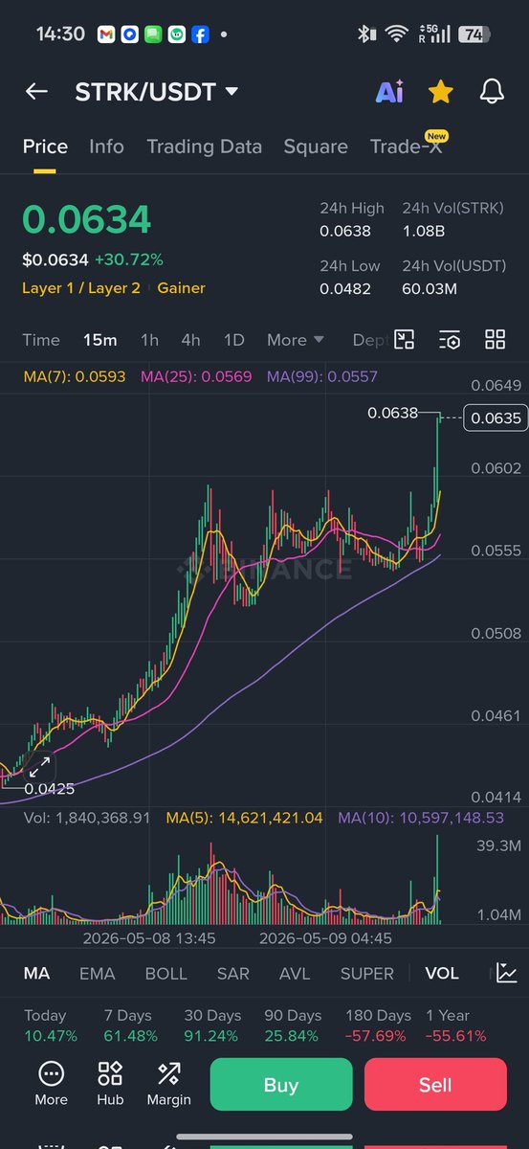Open the Trading Data tab
Screen dimensions: 529x1149
pyautogui.click(x=204, y=146)
